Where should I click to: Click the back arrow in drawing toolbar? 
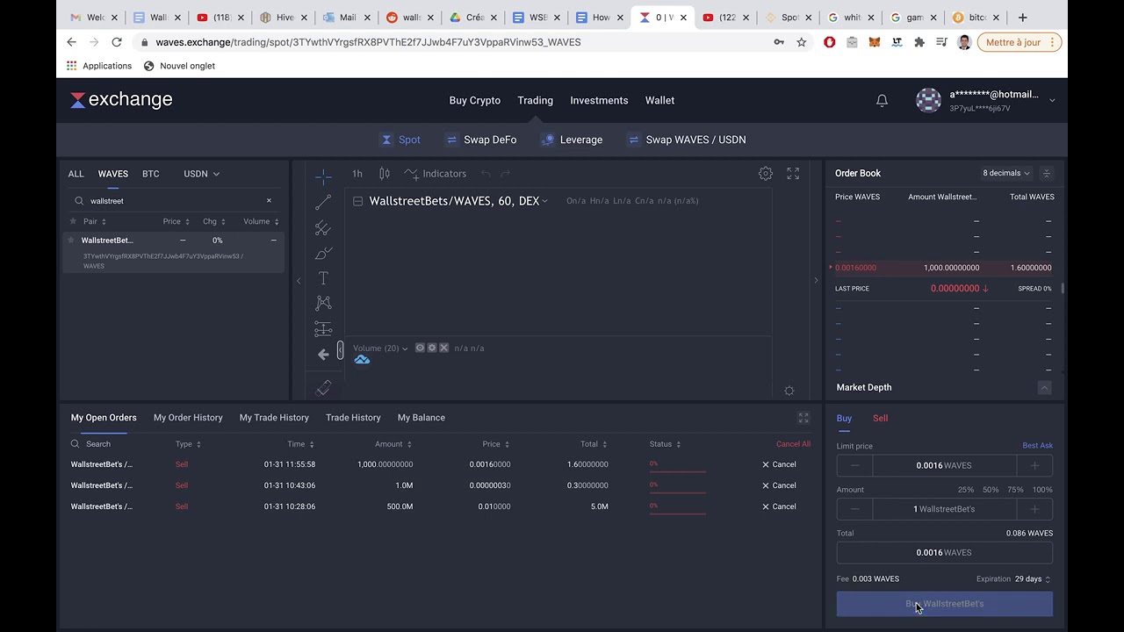(323, 355)
